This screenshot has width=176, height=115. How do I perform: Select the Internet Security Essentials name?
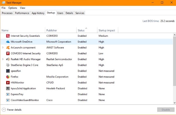[x=25, y=36]
